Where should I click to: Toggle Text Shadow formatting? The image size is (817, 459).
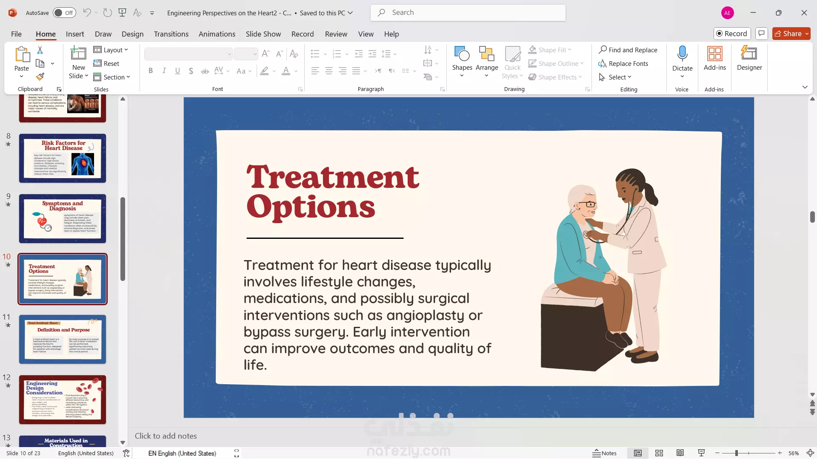191,71
